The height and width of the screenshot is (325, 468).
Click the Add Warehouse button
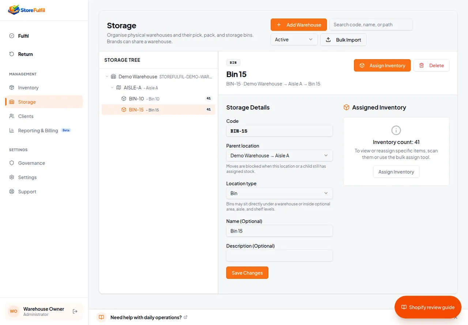pyautogui.click(x=299, y=25)
